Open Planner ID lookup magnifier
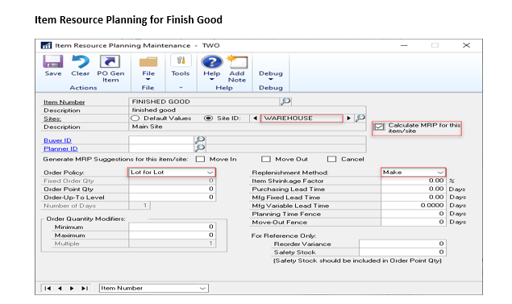Viewport: 512px width, 304px height. (200, 148)
